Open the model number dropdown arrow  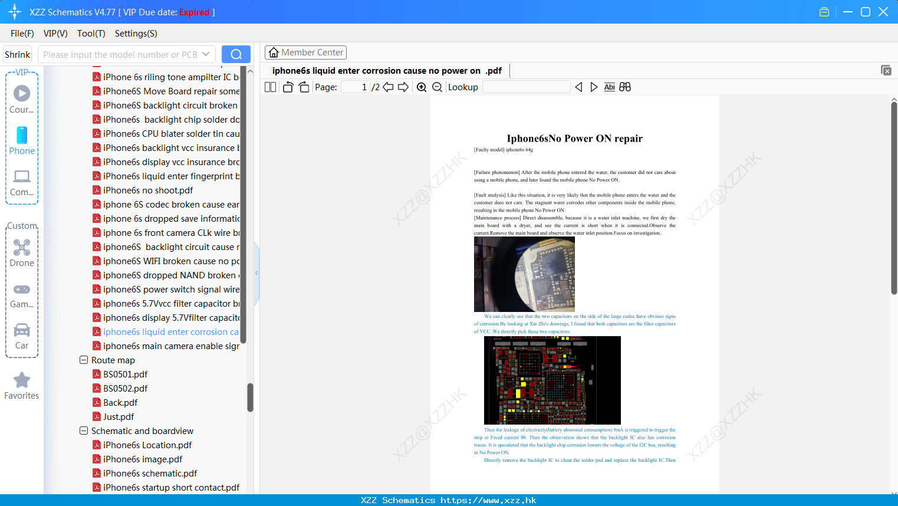click(206, 54)
